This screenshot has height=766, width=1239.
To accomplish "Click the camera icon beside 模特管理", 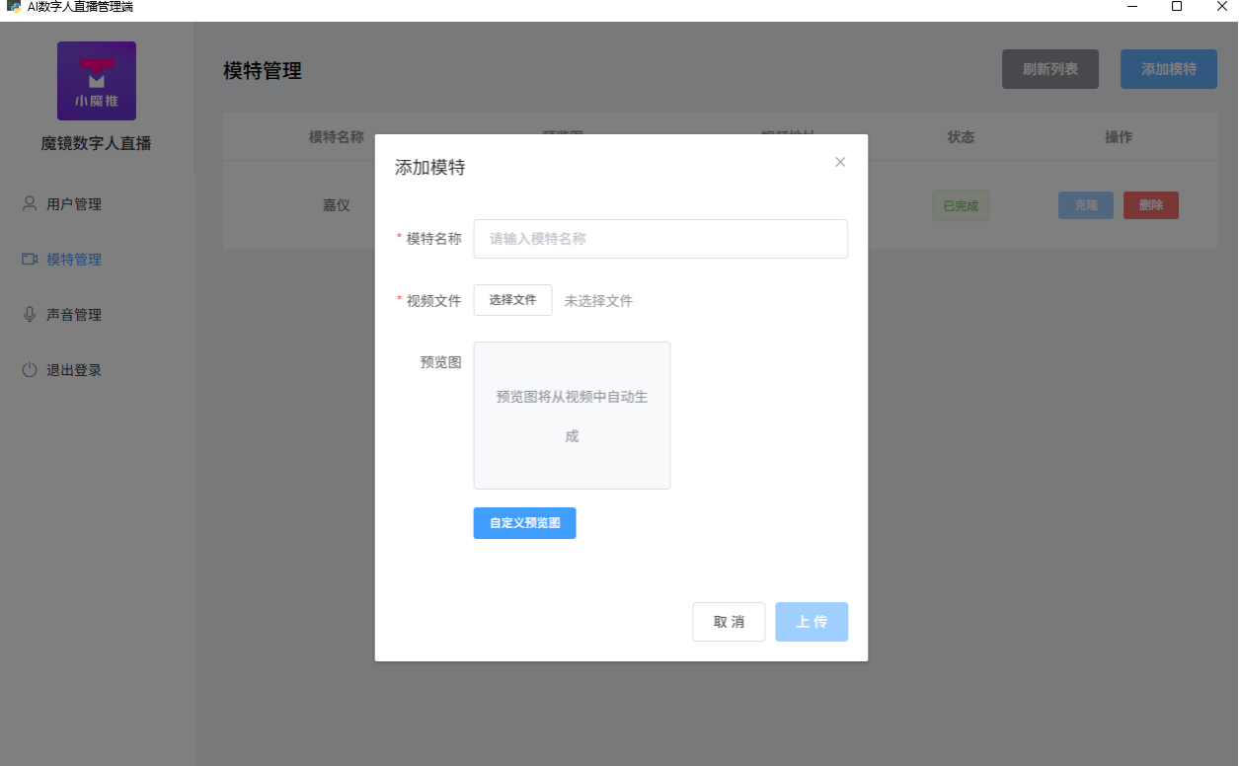I will (30, 260).
